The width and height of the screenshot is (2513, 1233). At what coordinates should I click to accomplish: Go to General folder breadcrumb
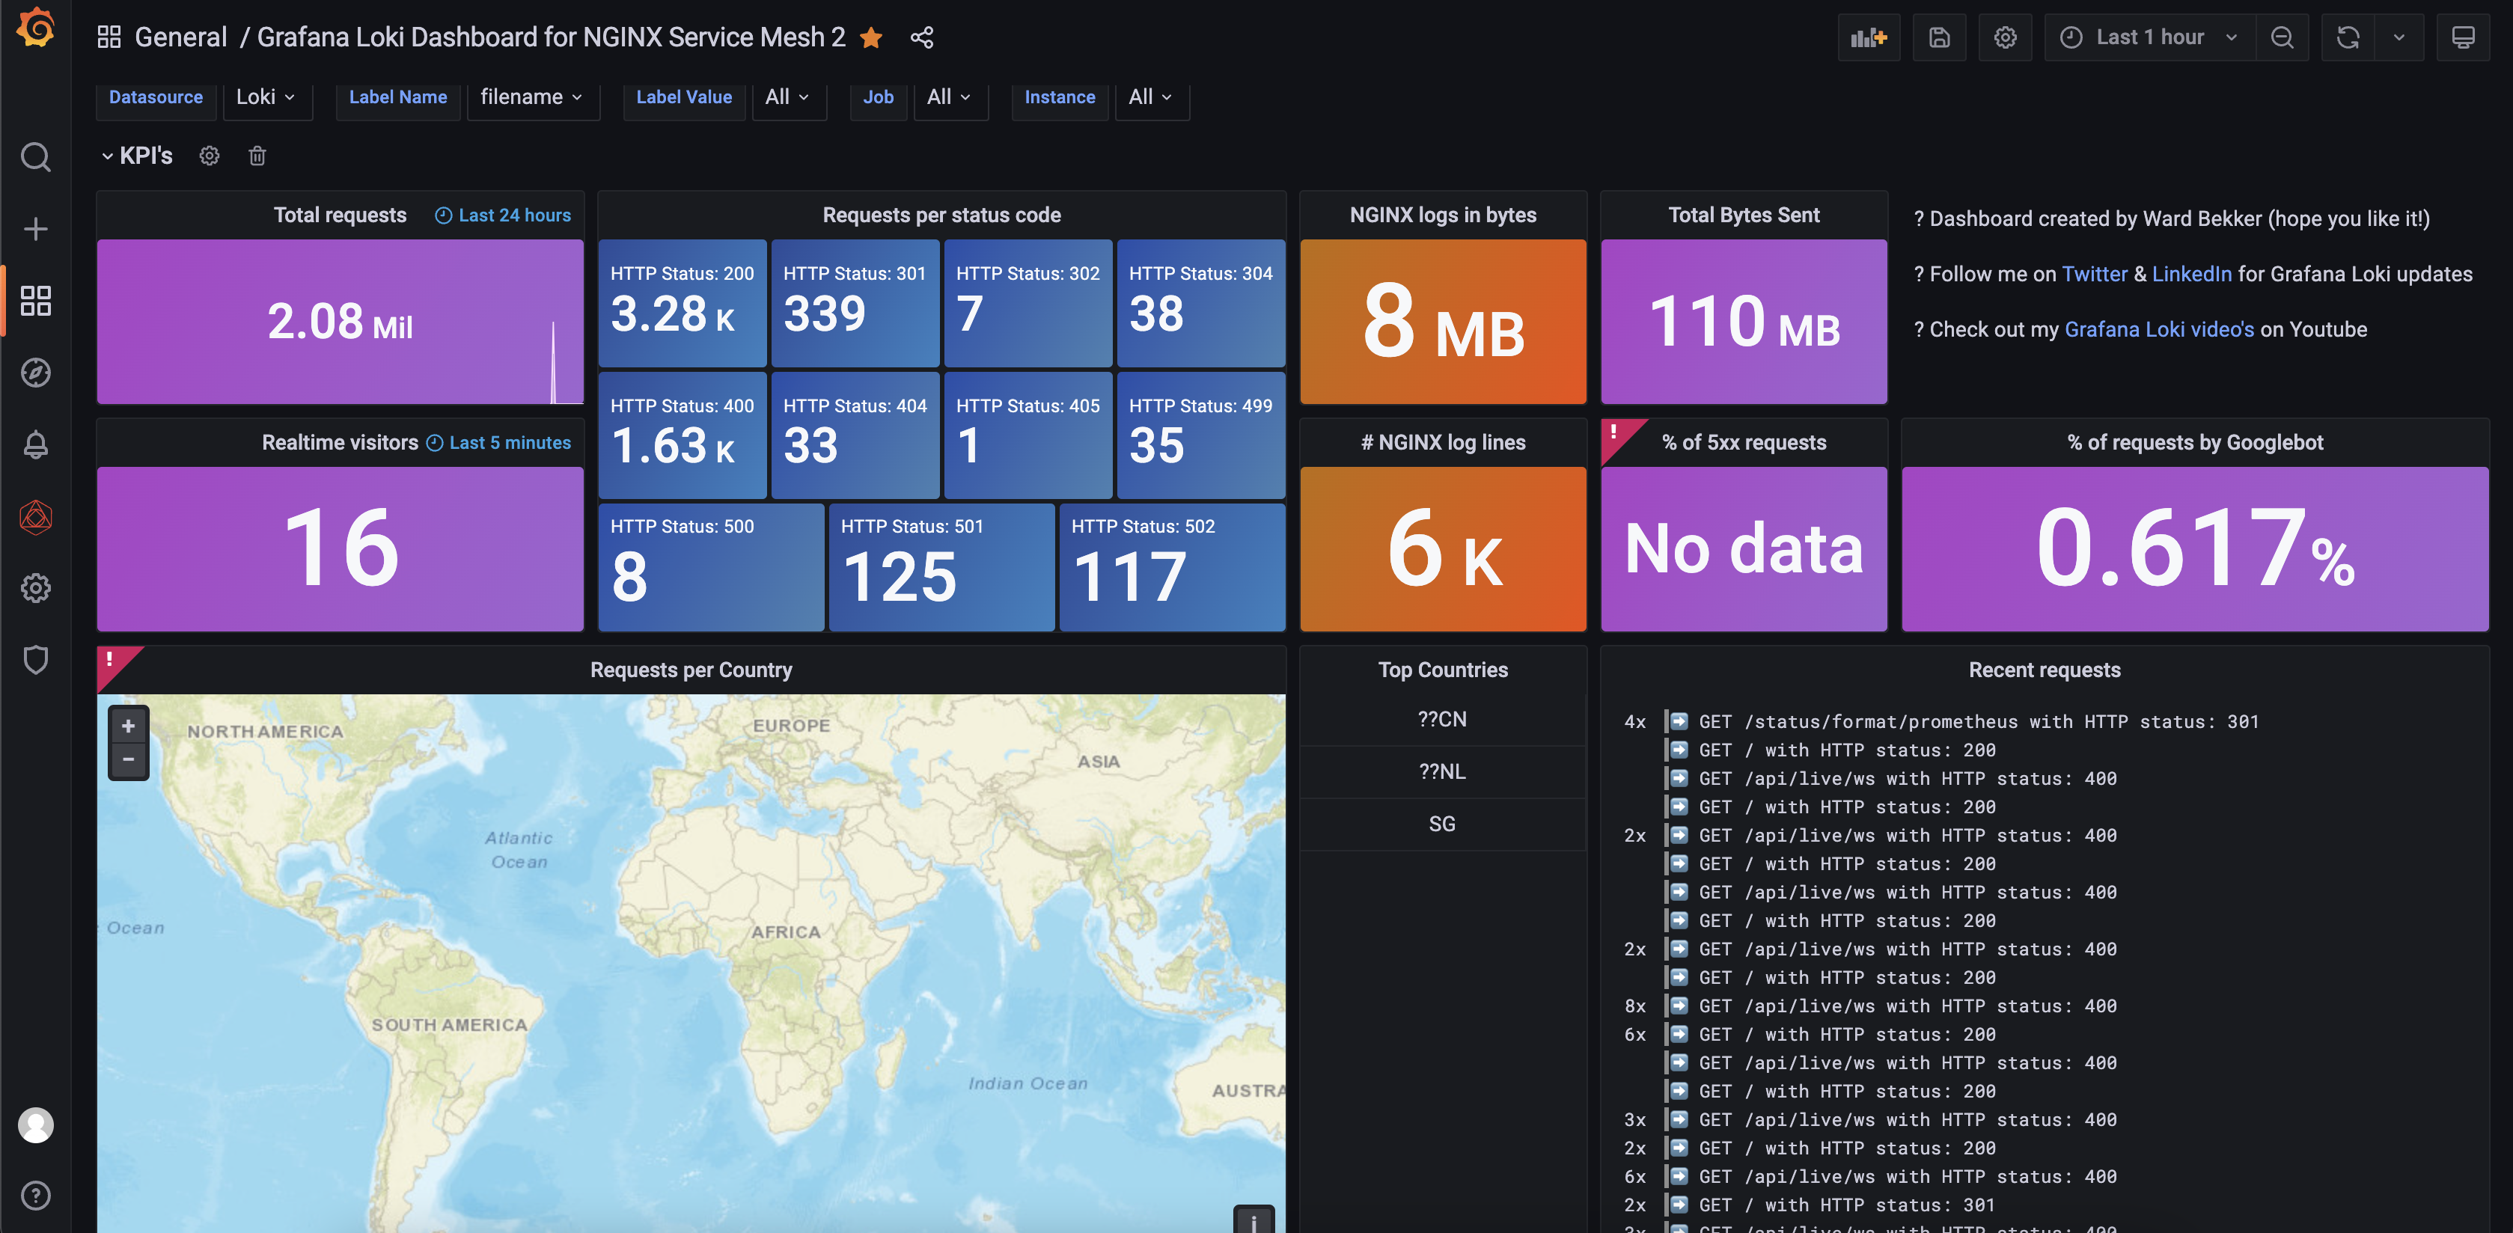(180, 38)
